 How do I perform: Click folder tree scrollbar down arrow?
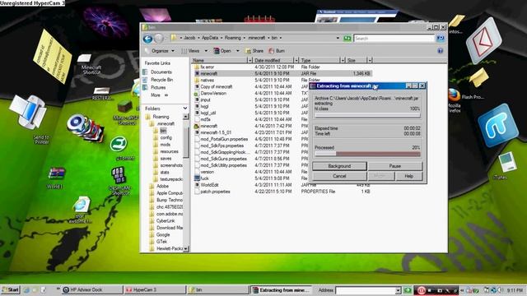point(186,248)
